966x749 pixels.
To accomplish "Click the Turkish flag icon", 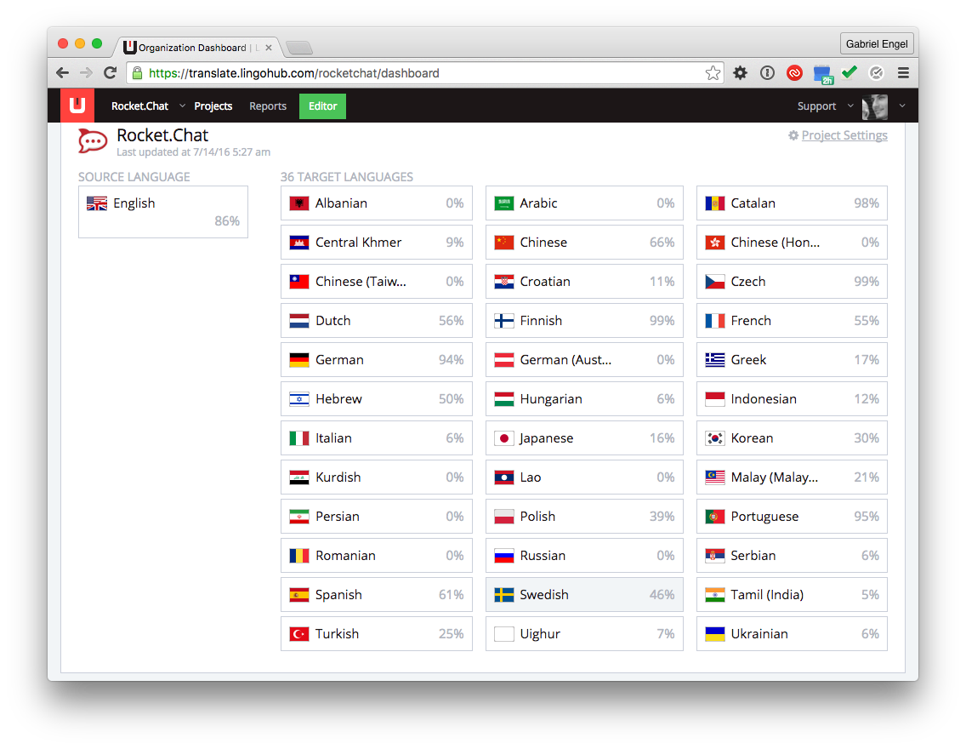I will [x=299, y=634].
